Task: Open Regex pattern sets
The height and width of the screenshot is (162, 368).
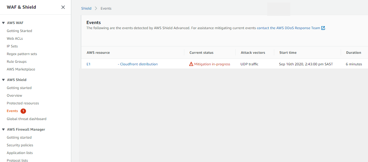Action: (x=22, y=54)
